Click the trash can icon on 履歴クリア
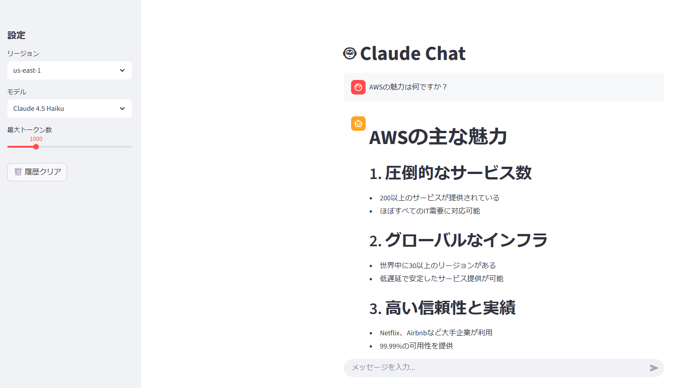 tap(18, 172)
